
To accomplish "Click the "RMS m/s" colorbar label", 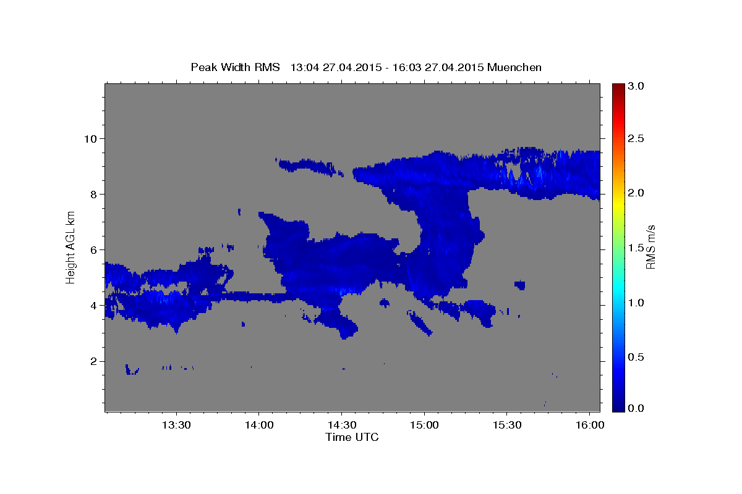I will pyautogui.click(x=650, y=247).
